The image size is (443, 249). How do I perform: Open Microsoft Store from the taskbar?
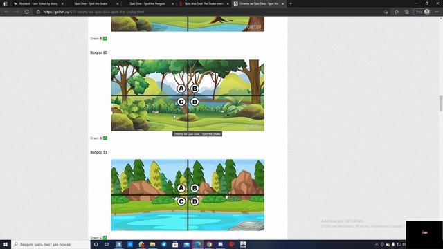(x=175, y=244)
